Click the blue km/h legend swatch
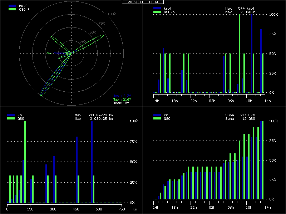The height and width of the screenshot is (214, 286). tap(157, 8)
